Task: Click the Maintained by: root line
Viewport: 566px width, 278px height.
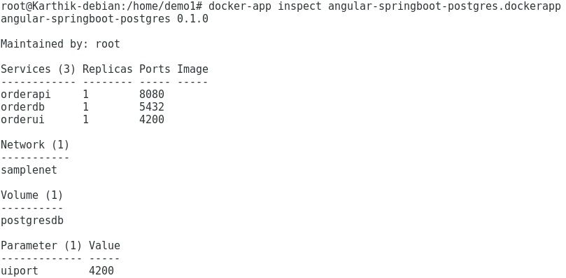Action: pos(60,44)
